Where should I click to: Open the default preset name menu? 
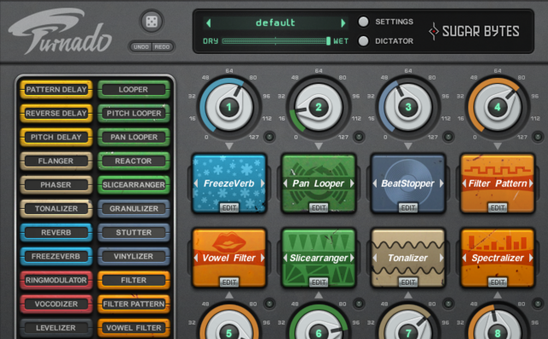[276, 23]
